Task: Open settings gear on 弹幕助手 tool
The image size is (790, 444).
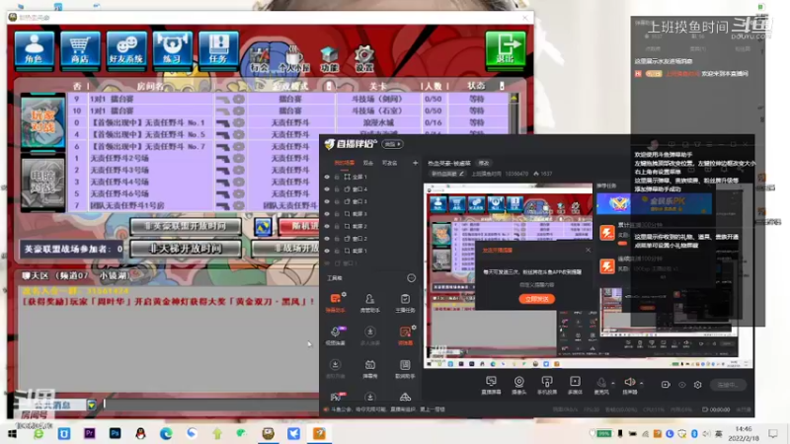Action: coord(344,294)
